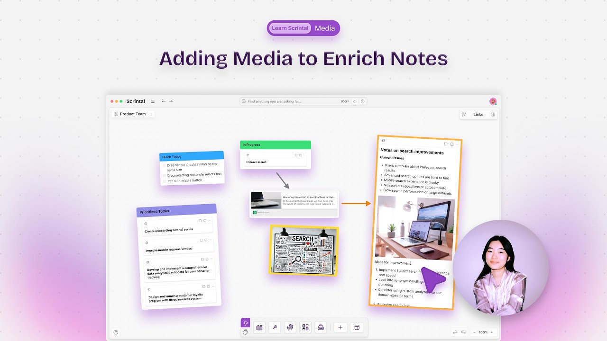The height and width of the screenshot is (341, 607).
Task: Check 'Pan with middle button' todo
Action: [165, 181]
